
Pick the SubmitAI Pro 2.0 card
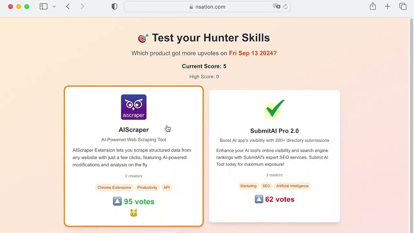pyautogui.click(x=274, y=155)
